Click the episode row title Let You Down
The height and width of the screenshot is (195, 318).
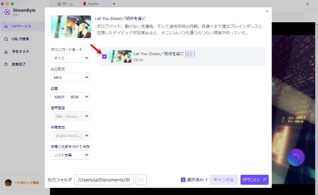tap(159, 54)
